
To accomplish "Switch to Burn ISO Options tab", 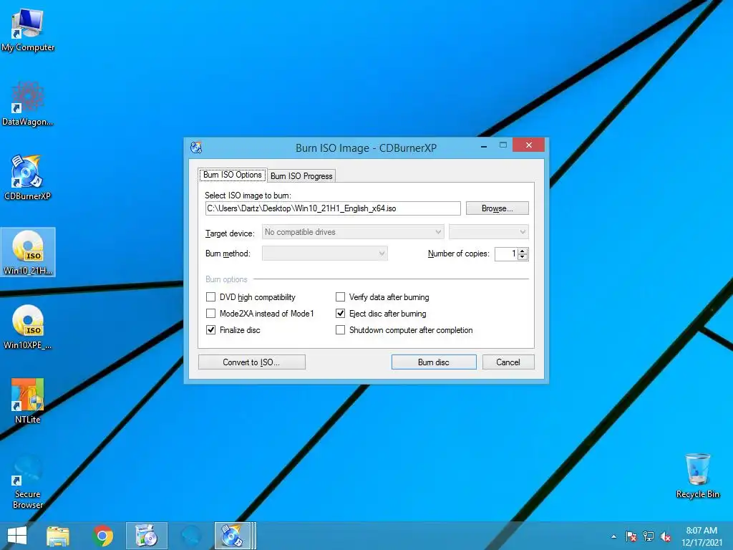I will [x=233, y=175].
